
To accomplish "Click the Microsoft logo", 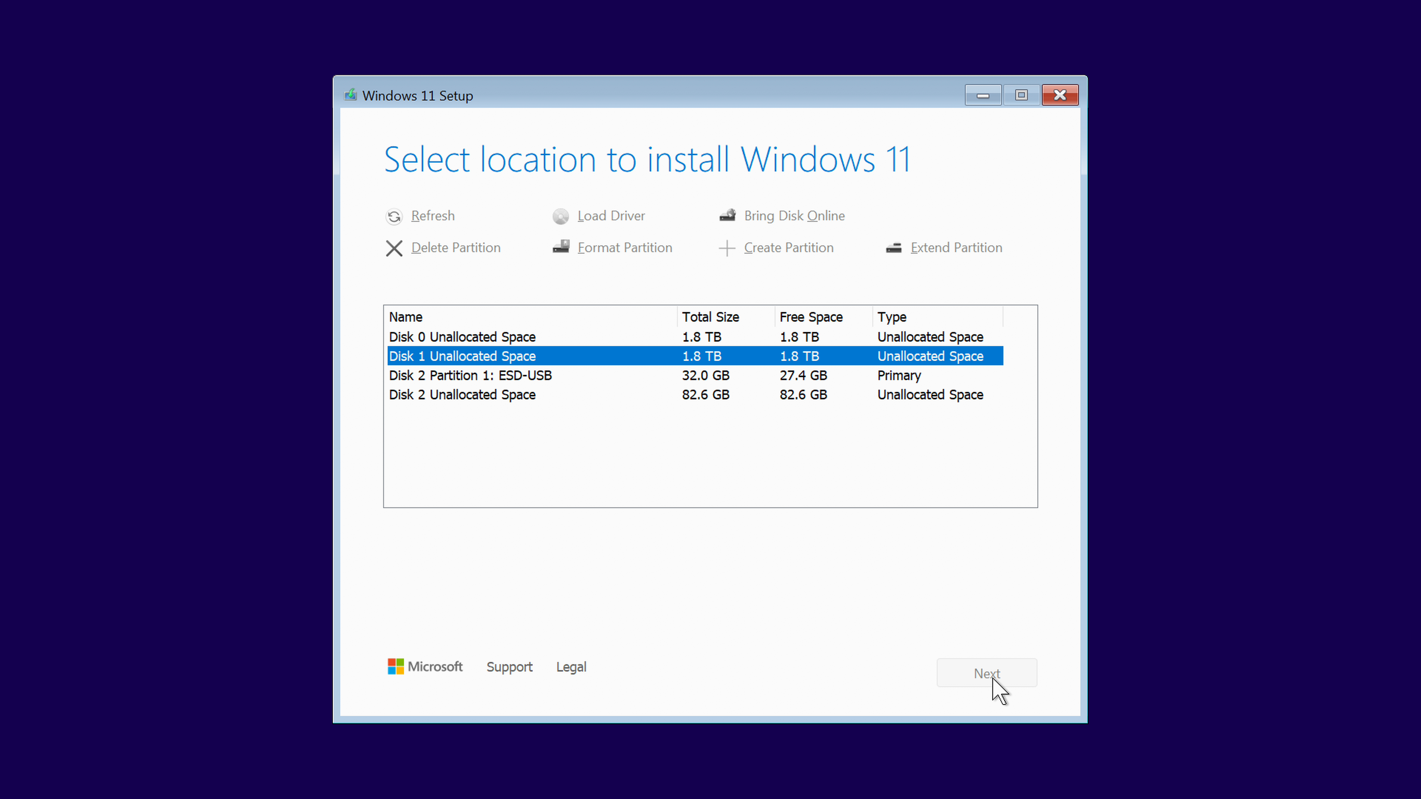I will pos(425,667).
